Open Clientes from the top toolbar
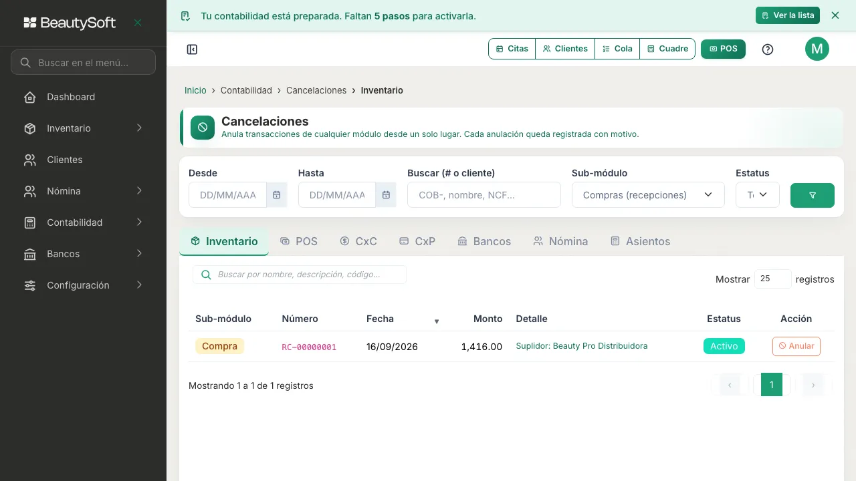 click(565, 49)
